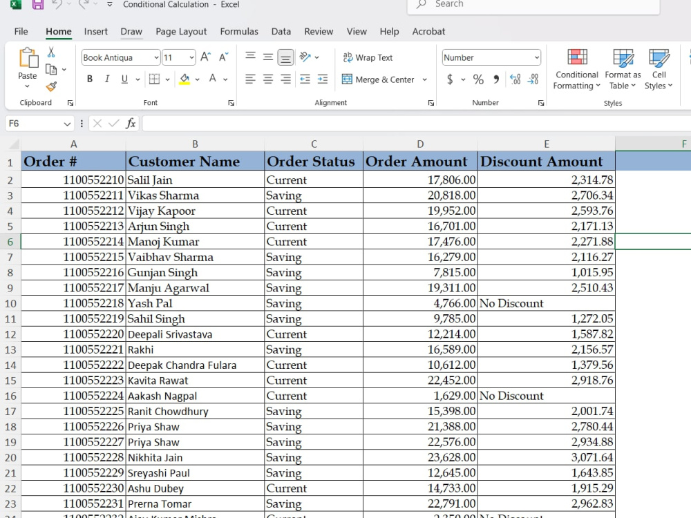Click Increase Indent icon
The image size is (691, 518).
(323, 79)
